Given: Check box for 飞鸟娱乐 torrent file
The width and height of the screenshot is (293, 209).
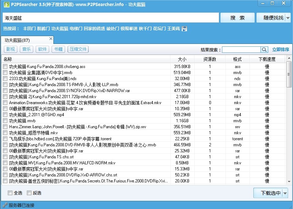Looking at the screenshot, I should point(5,139).
